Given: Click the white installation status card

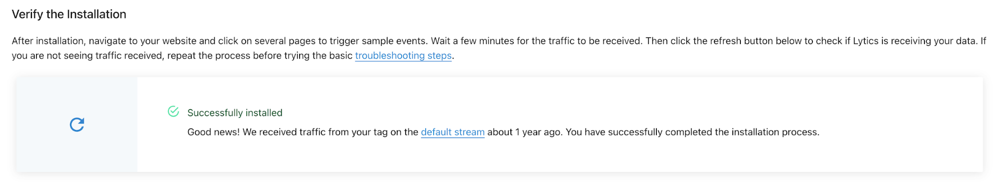Looking at the screenshot, I should (560, 124).
